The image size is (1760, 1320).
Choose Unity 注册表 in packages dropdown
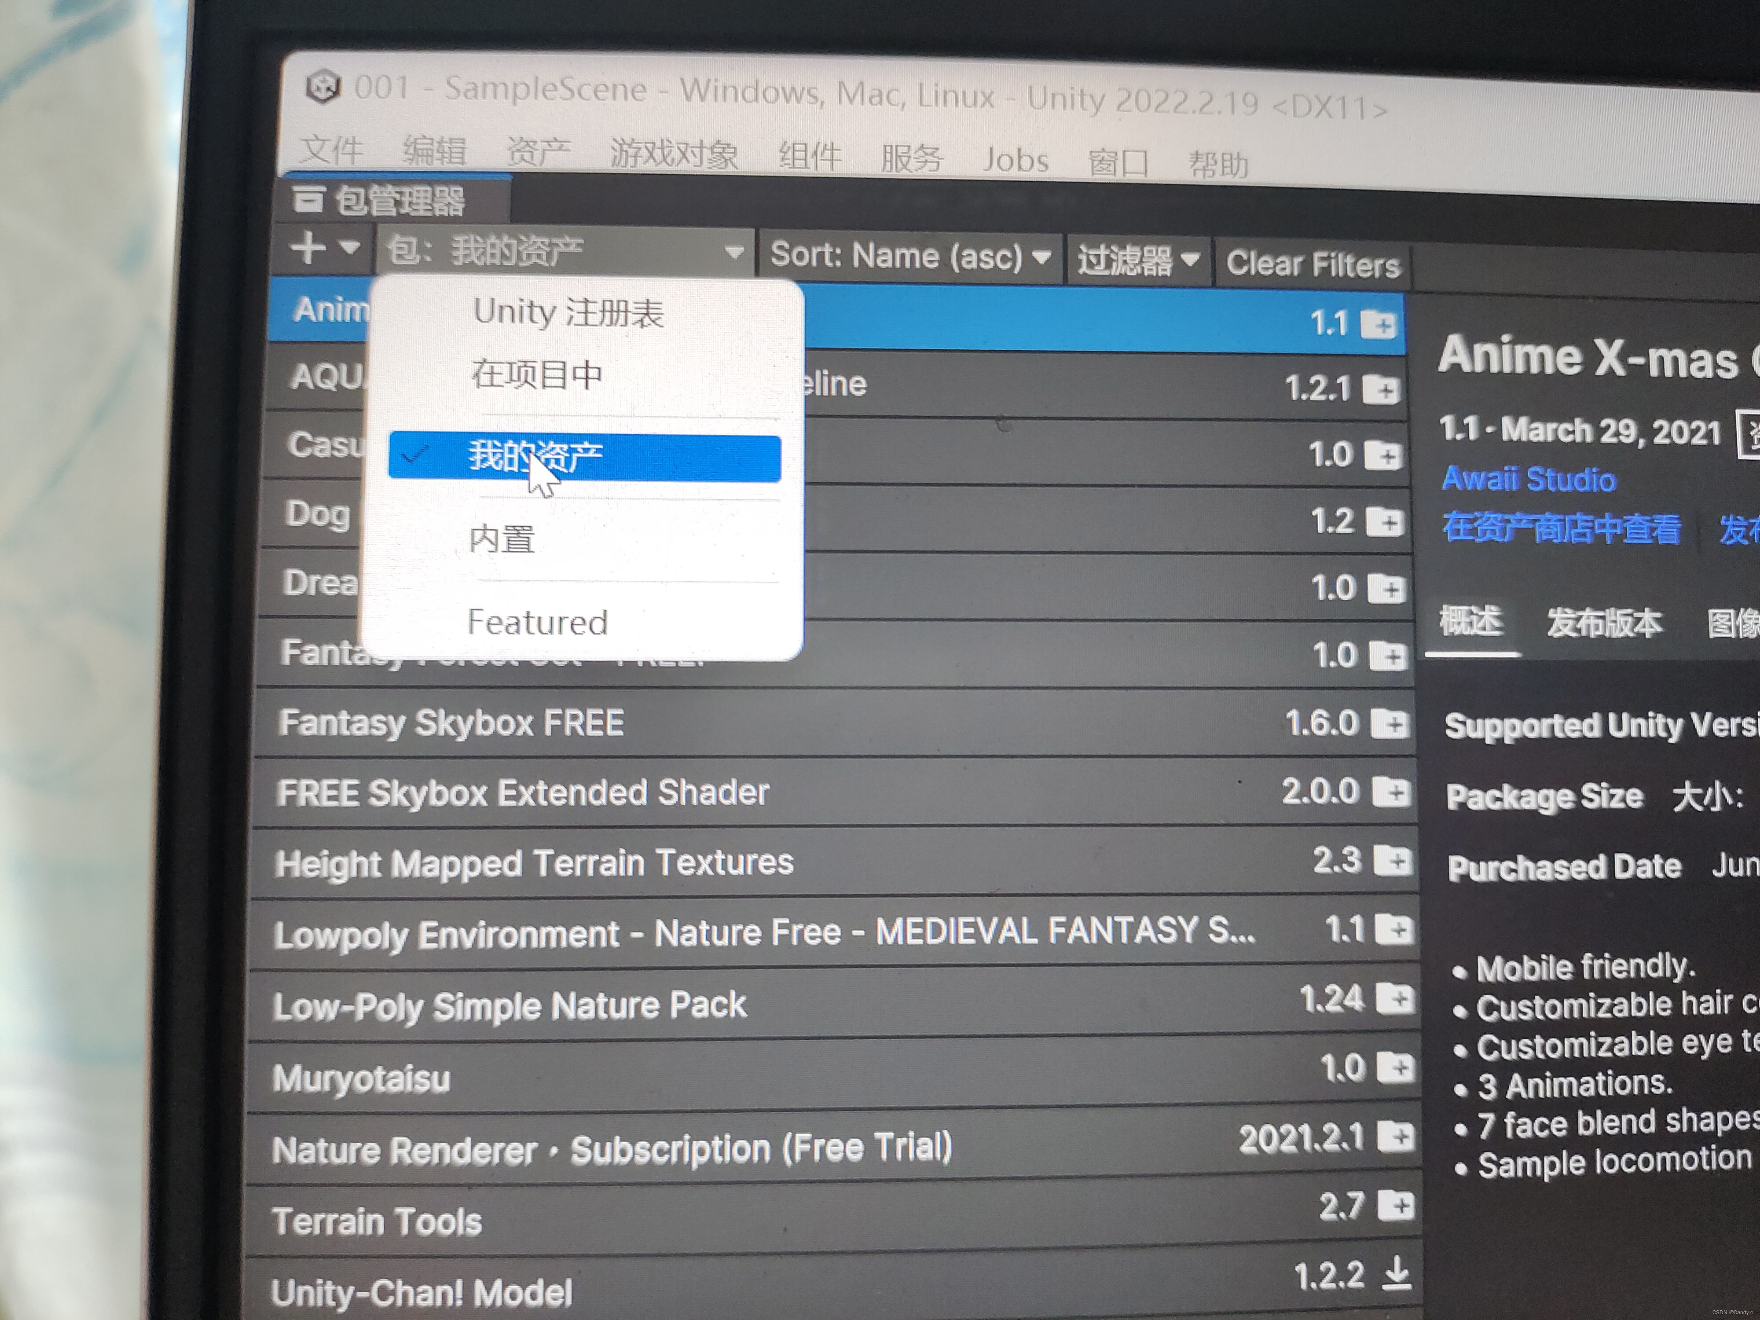point(568,313)
